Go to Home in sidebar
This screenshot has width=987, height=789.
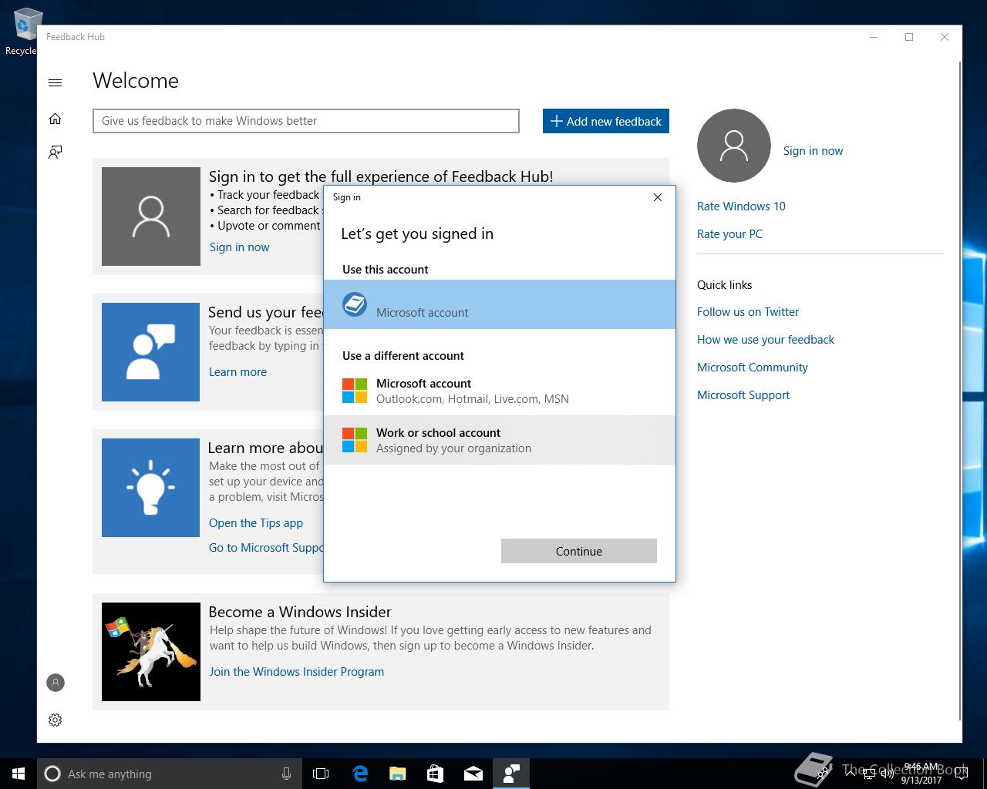pyautogui.click(x=55, y=119)
